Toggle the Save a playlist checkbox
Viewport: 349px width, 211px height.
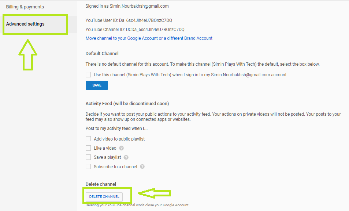click(x=88, y=157)
